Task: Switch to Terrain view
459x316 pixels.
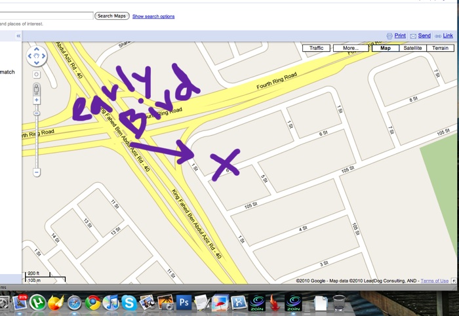Action: pos(440,48)
